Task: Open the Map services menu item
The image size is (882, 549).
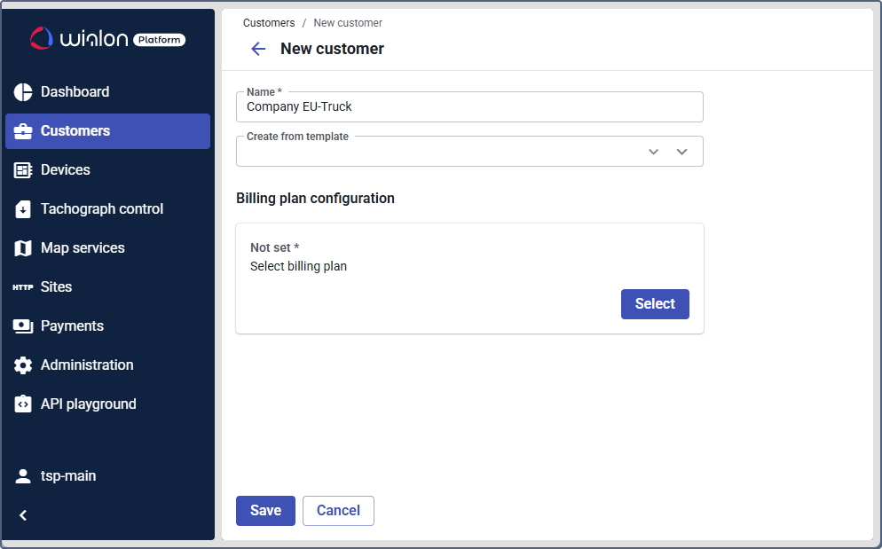Action: coord(83,248)
